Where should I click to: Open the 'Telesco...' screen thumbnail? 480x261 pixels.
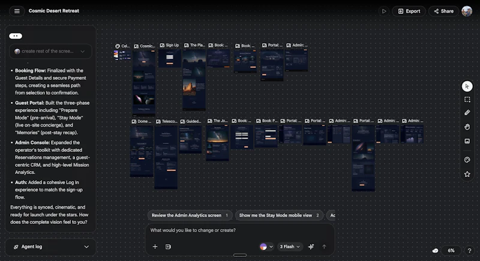(166, 157)
